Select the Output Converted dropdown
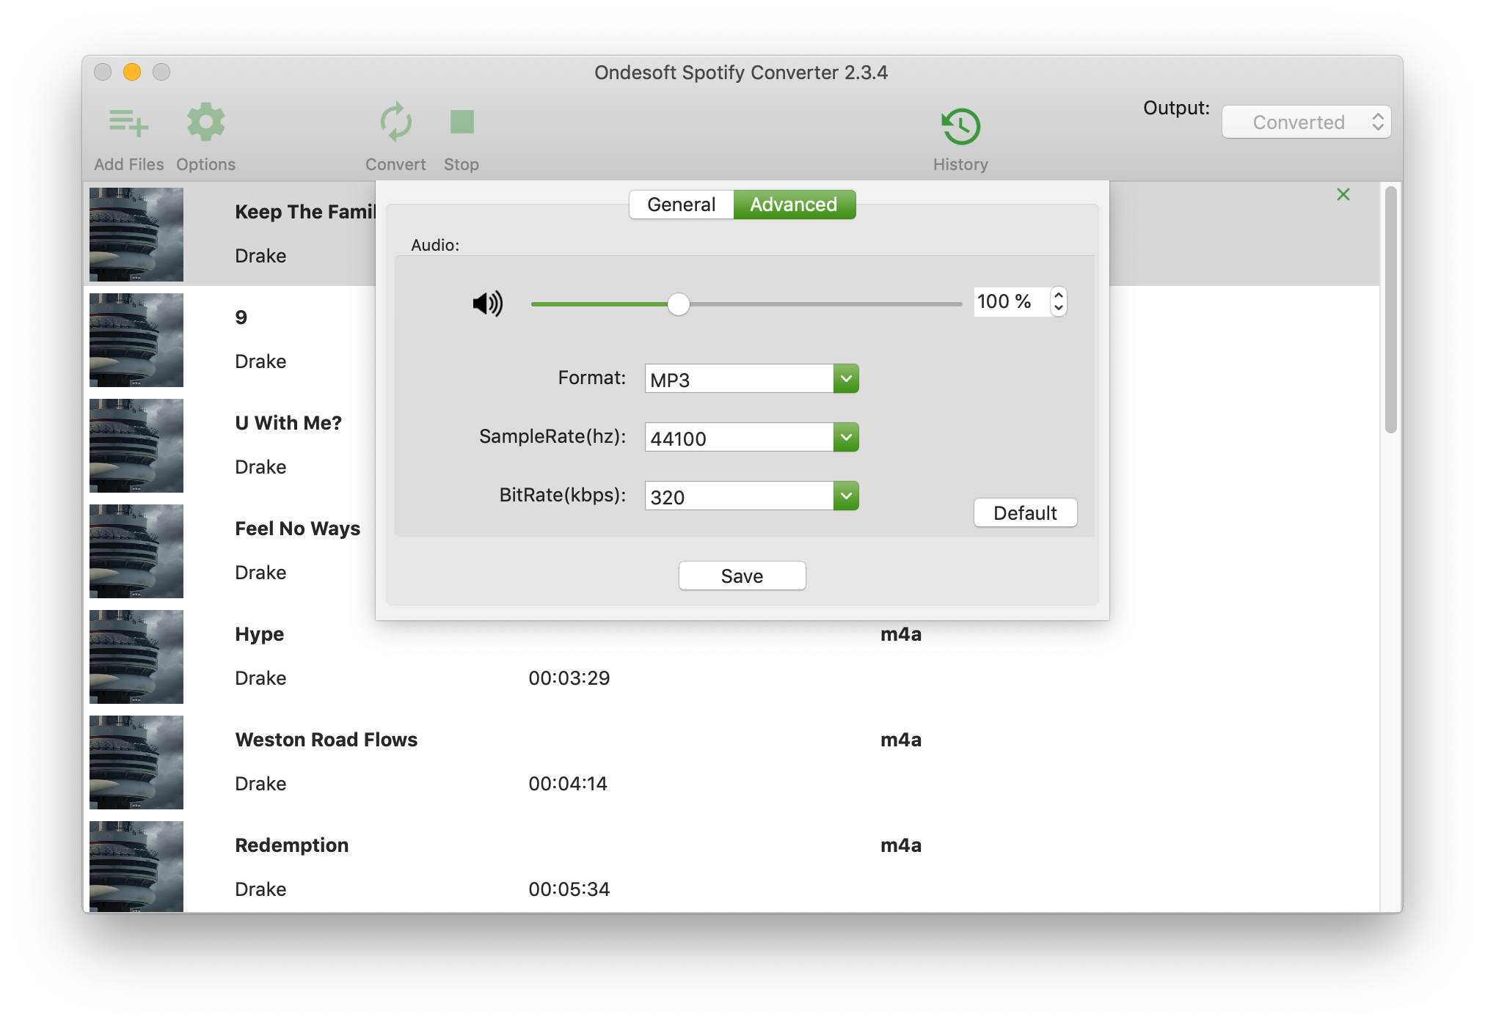This screenshot has width=1485, height=1022. pyautogui.click(x=1305, y=122)
